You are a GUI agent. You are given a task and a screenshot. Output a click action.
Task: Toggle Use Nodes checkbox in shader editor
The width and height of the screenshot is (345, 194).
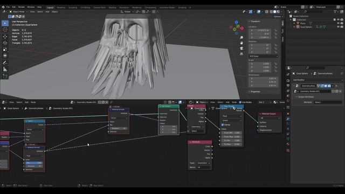[x=240, y=102]
